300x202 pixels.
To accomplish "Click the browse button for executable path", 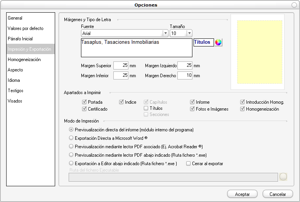I will [283, 177].
